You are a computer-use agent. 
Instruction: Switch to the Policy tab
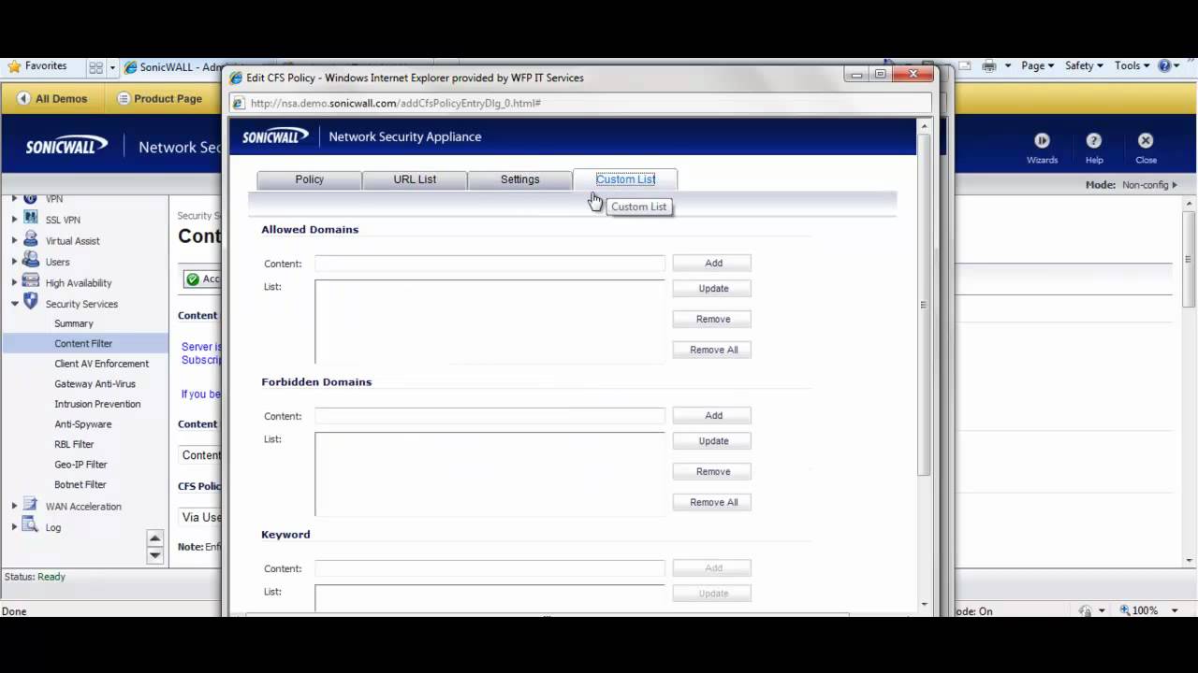click(309, 179)
